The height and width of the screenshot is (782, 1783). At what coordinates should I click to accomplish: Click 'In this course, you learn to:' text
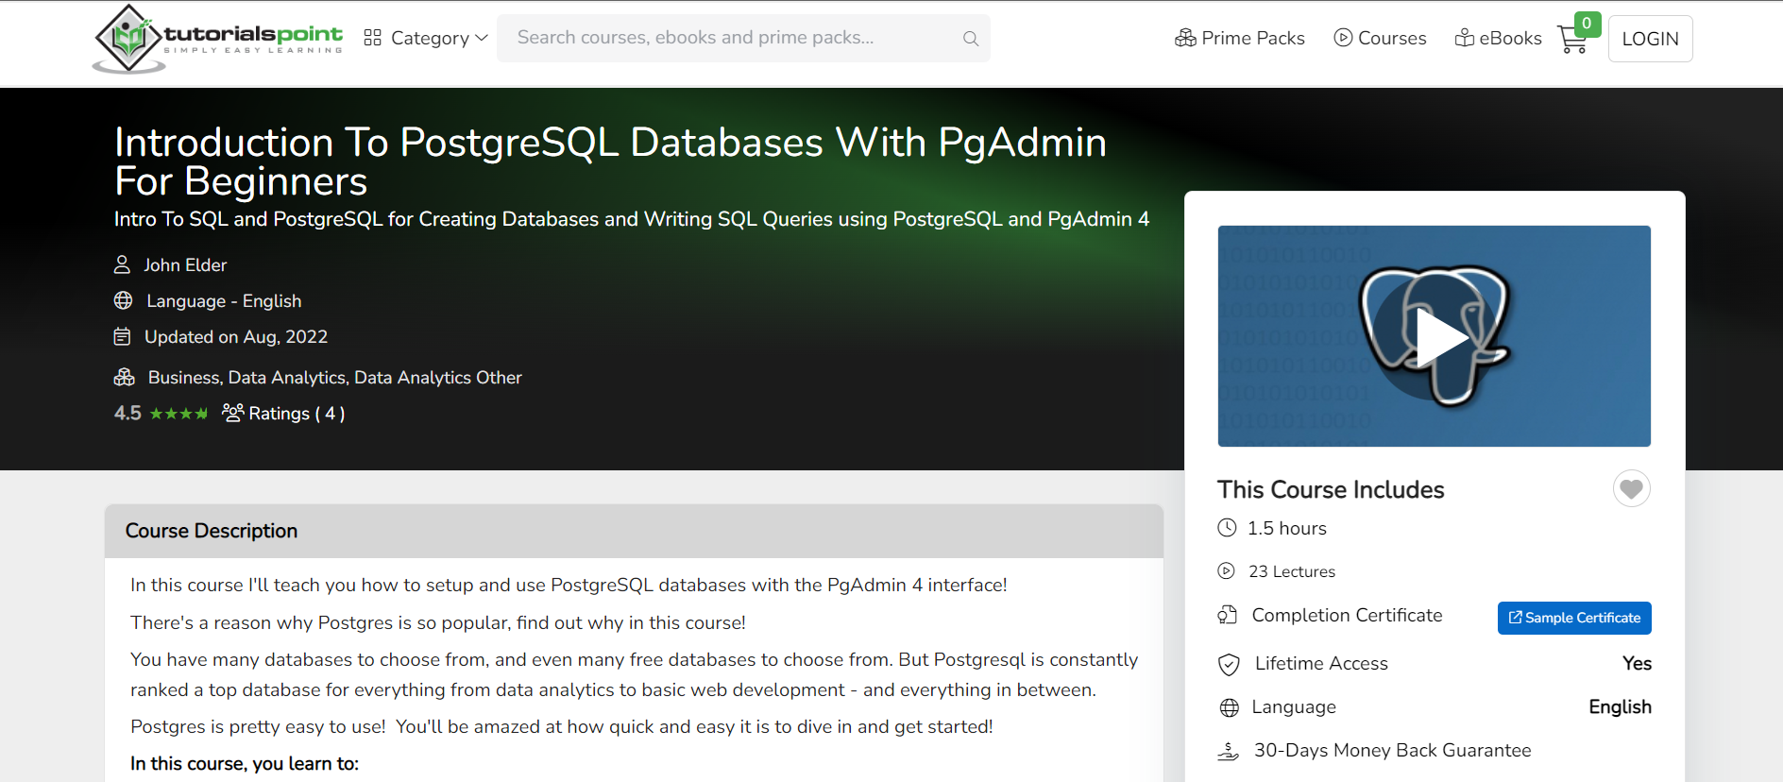pos(245,763)
